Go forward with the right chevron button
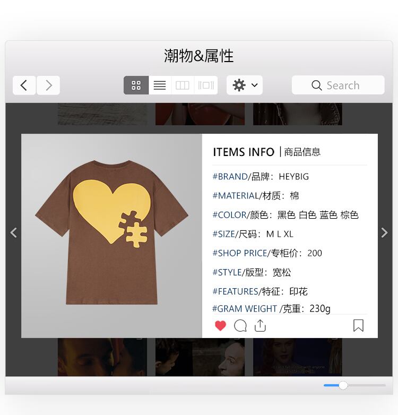The height and width of the screenshot is (415, 398). (x=48, y=85)
